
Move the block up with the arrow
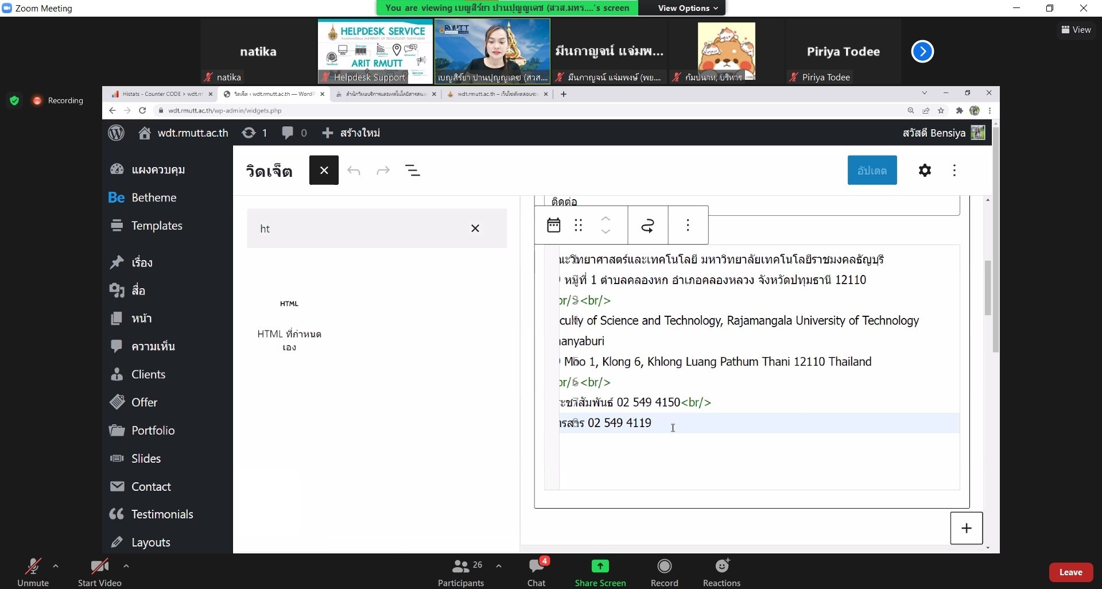point(606,219)
